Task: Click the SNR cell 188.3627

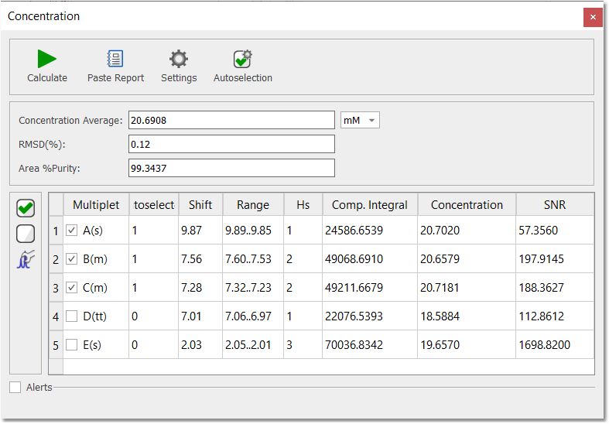Action: click(x=555, y=288)
